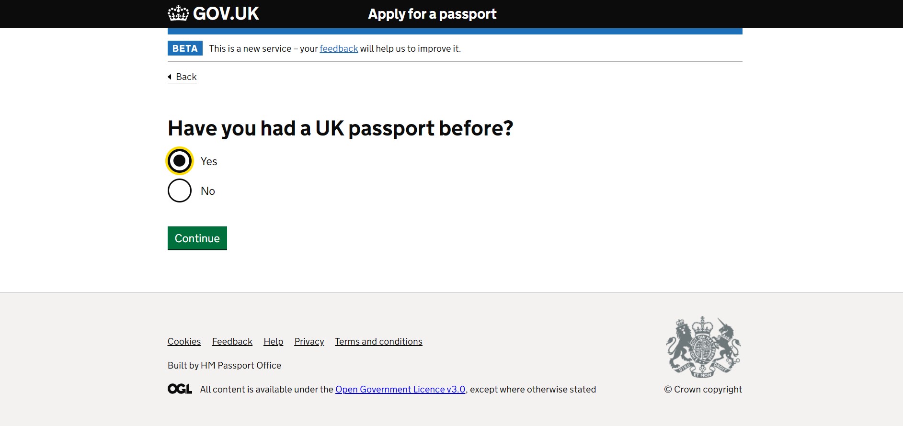Open the Help footer link

click(x=273, y=342)
